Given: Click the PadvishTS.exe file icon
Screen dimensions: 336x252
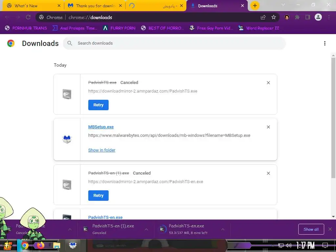Looking at the screenshot, I should tap(67, 94).
